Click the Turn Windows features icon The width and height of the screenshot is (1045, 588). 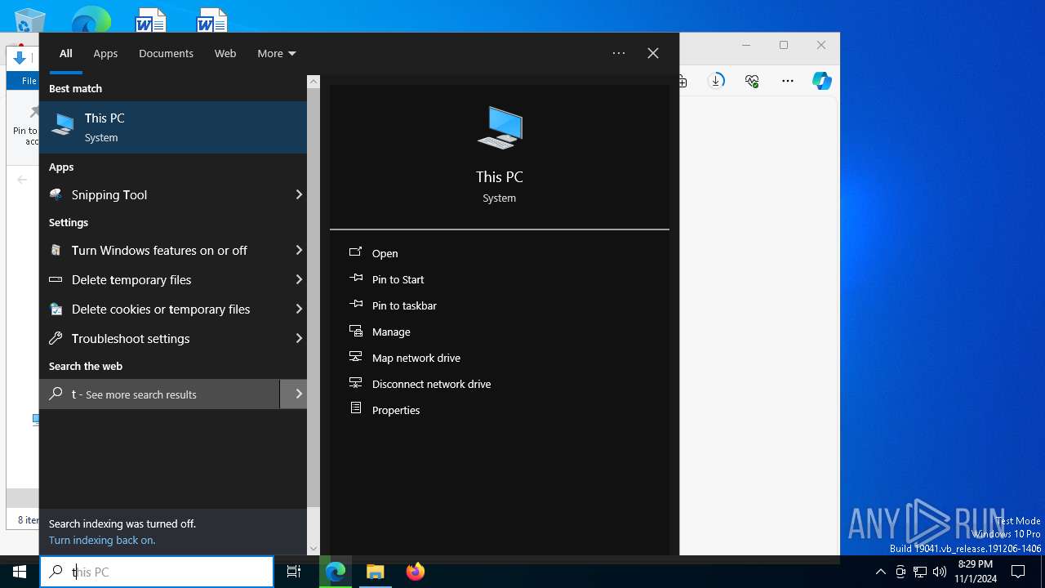point(56,250)
